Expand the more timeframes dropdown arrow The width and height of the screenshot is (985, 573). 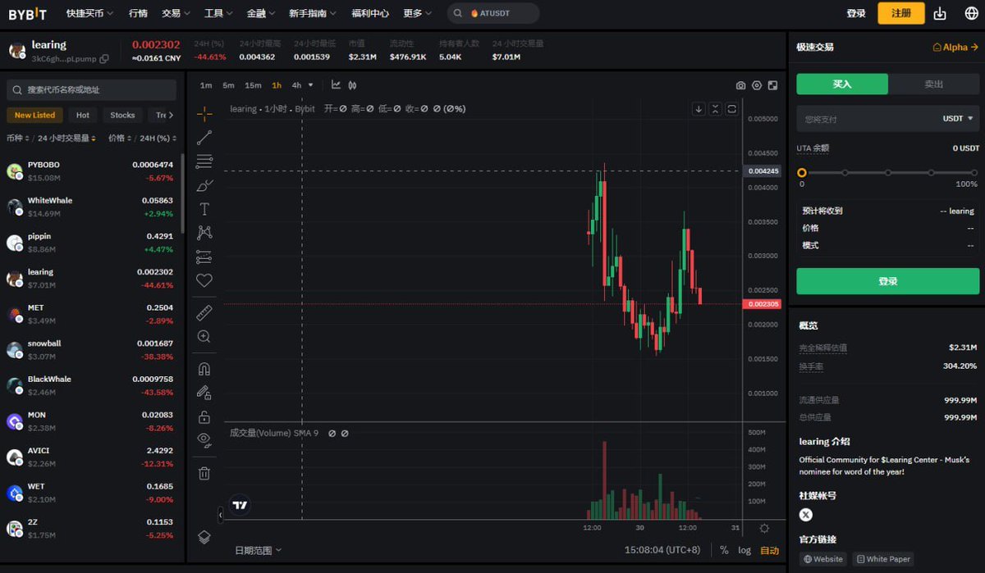click(310, 85)
